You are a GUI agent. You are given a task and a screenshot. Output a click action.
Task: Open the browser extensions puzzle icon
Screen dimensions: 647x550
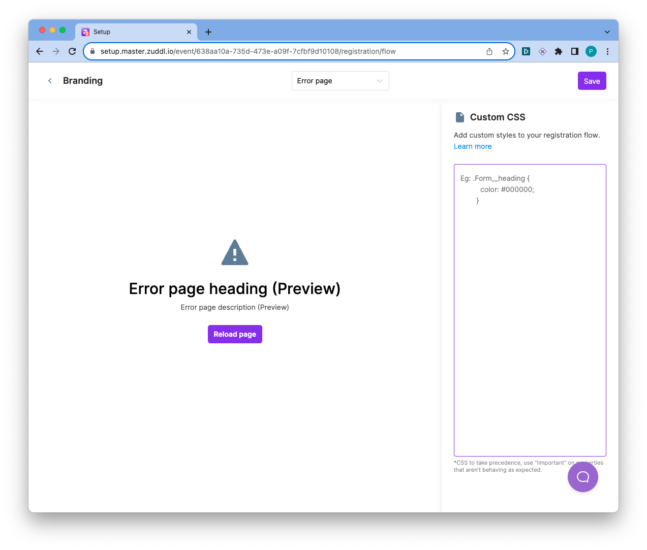pos(558,51)
